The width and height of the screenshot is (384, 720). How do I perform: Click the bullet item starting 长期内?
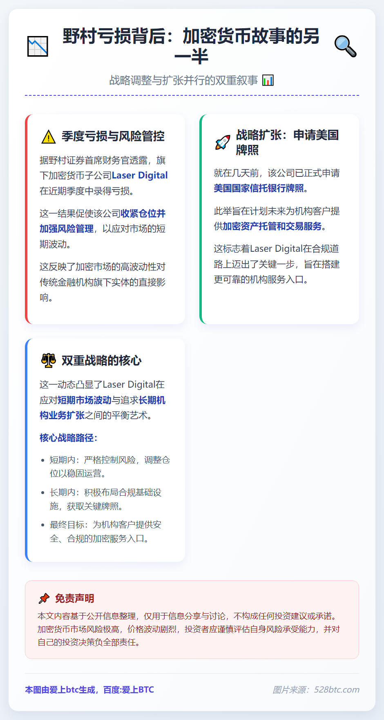106,499
